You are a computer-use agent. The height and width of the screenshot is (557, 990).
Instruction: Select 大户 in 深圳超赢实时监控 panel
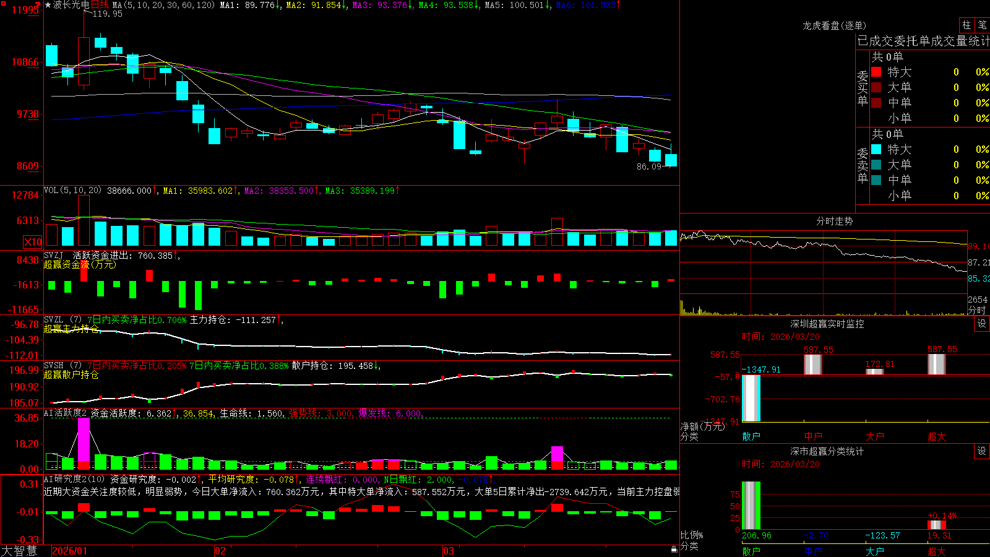[875, 436]
